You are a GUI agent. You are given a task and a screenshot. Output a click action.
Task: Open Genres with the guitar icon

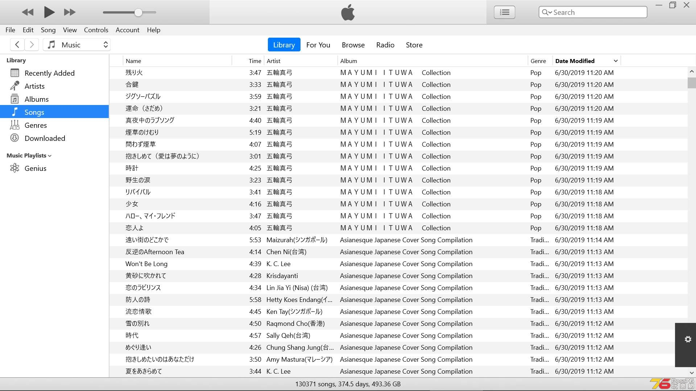pyautogui.click(x=36, y=125)
